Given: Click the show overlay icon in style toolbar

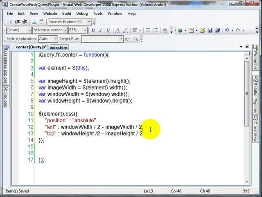Looking at the screenshot, I should click(135, 39).
